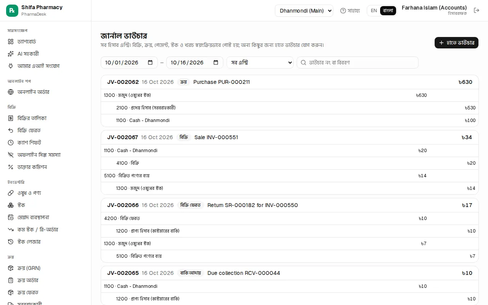The image size is (488, 305).
Task: Open ওষুধ ও পণ্য pill icon
Action: coord(11,193)
